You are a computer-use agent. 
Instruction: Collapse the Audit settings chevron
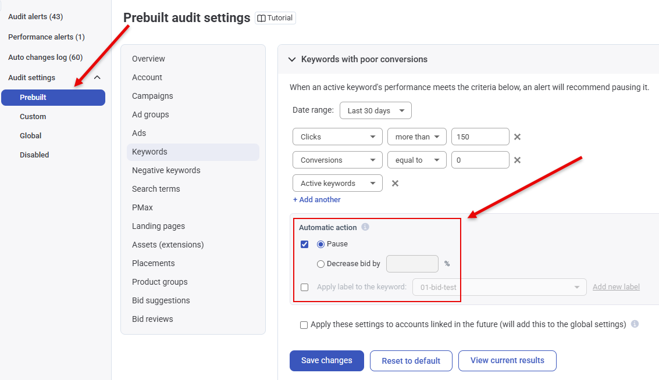(x=97, y=77)
